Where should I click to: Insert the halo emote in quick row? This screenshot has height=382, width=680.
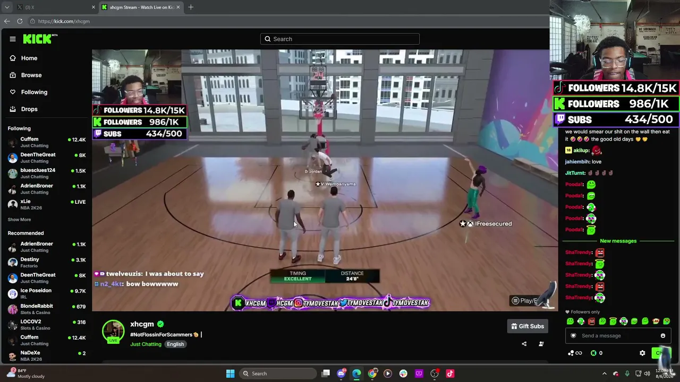613,321
